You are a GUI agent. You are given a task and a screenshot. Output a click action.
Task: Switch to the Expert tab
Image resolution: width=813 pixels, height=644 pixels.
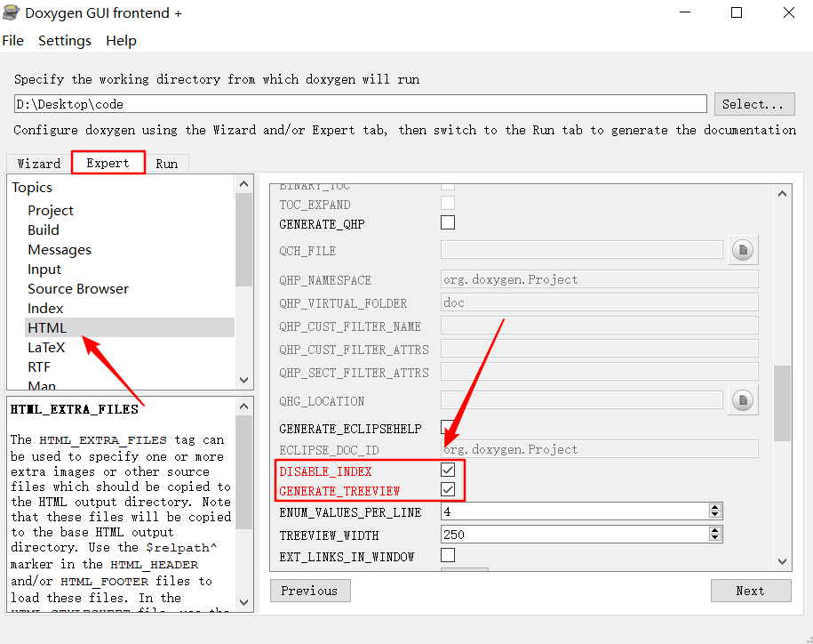pyautogui.click(x=108, y=163)
